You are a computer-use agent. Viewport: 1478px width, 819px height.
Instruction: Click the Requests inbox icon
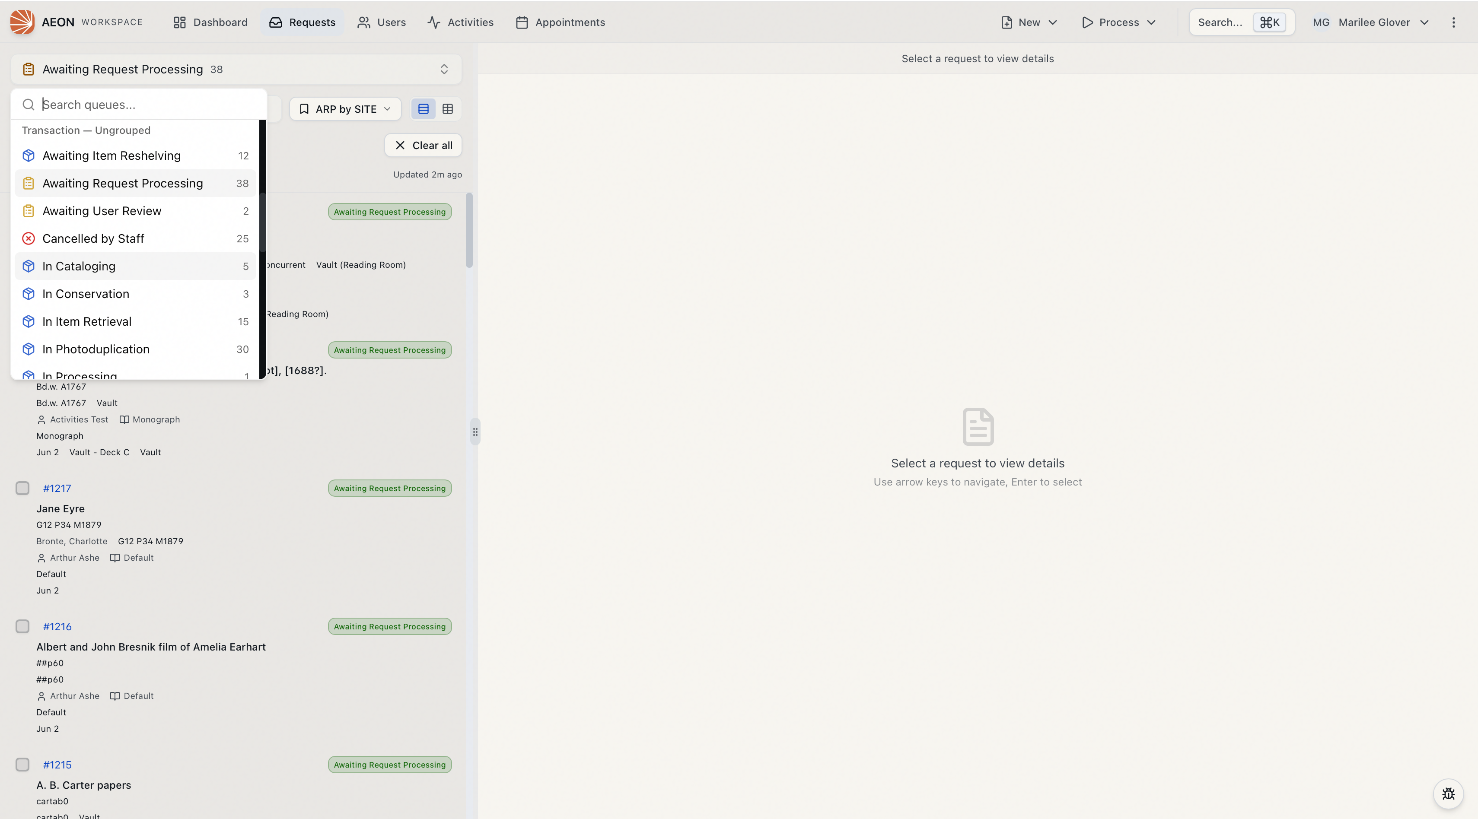(x=275, y=22)
